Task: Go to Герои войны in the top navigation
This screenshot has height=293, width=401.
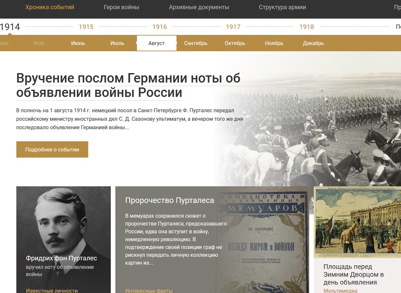Action: (122, 7)
